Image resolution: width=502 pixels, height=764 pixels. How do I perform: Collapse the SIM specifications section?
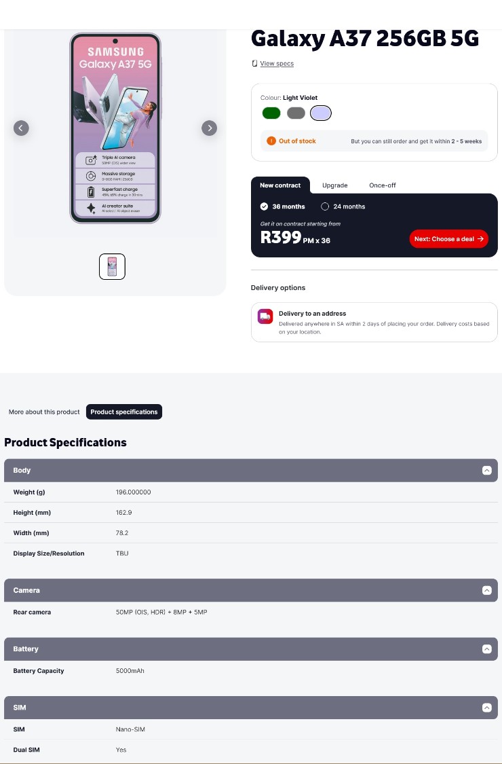[x=487, y=707]
